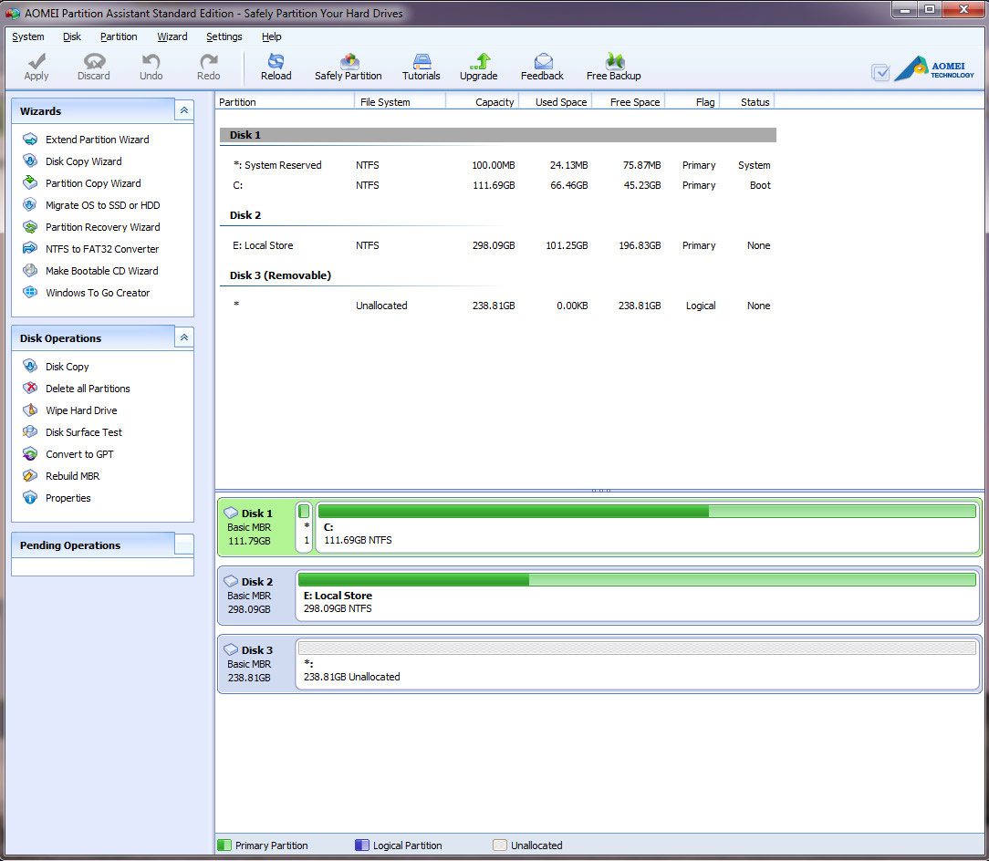This screenshot has height=861, width=989.
Task: Open Partition Copy Wizard
Action: [93, 183]
